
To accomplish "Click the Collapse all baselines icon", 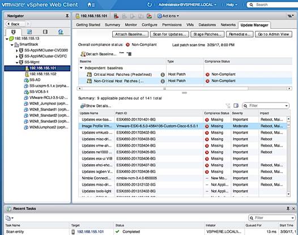I will (x=121, y=53).
